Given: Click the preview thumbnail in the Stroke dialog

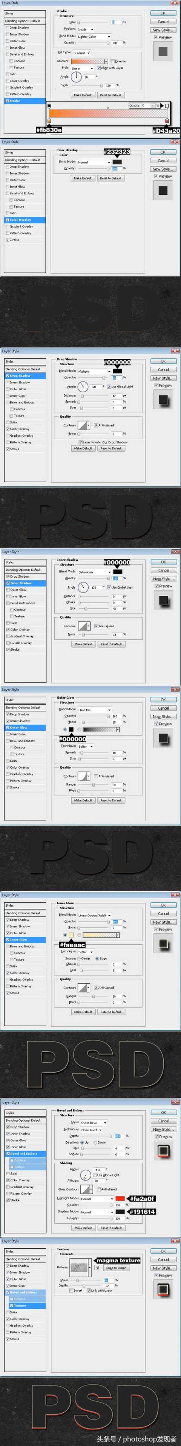Looking at the screenshot, I should (163, 52).
